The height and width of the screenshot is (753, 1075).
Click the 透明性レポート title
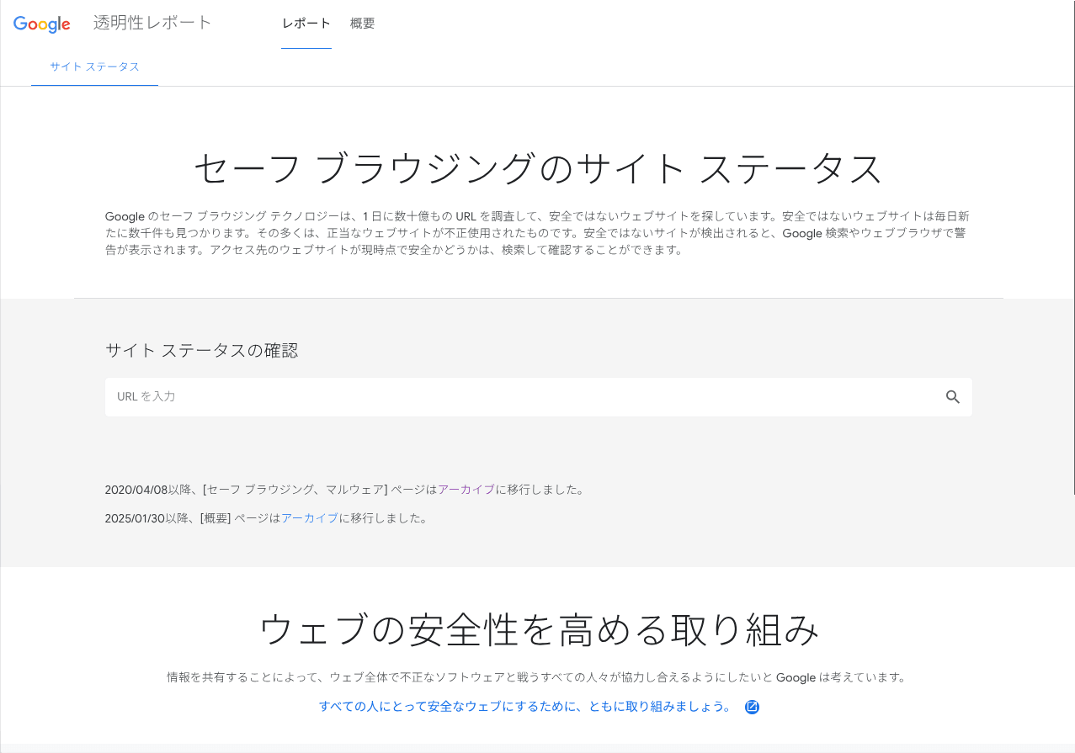click(152, 23)
